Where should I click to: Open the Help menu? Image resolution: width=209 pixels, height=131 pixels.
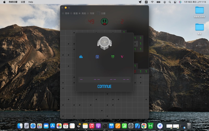click(x=31, y=2)
